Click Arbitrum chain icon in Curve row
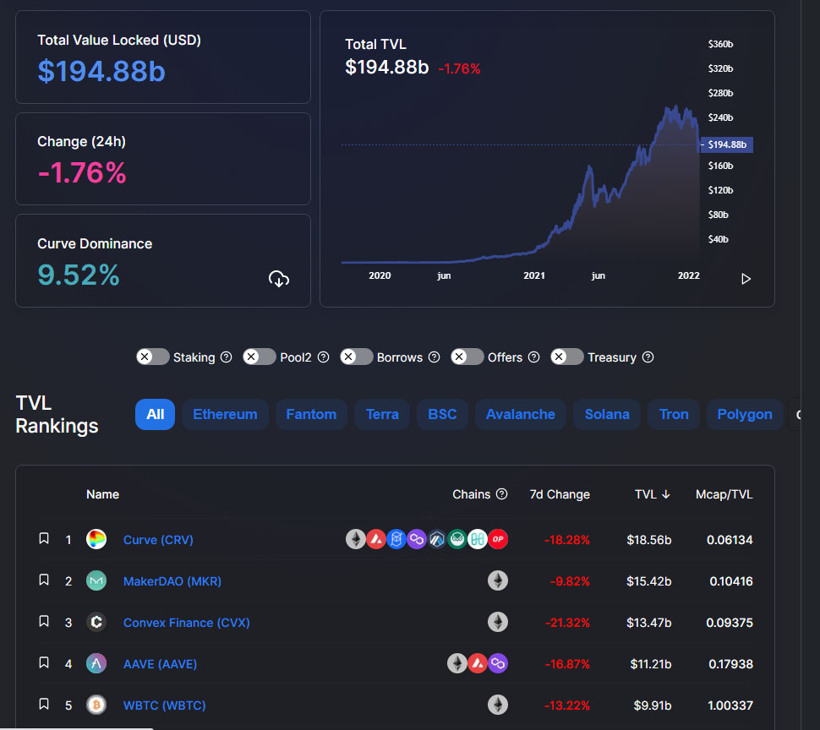The image size is (820, 730). point(437,539)
